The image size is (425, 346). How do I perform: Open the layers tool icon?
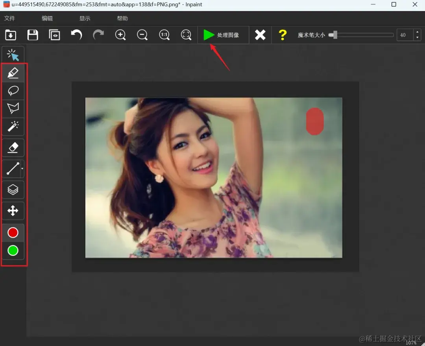pos(13,190)
